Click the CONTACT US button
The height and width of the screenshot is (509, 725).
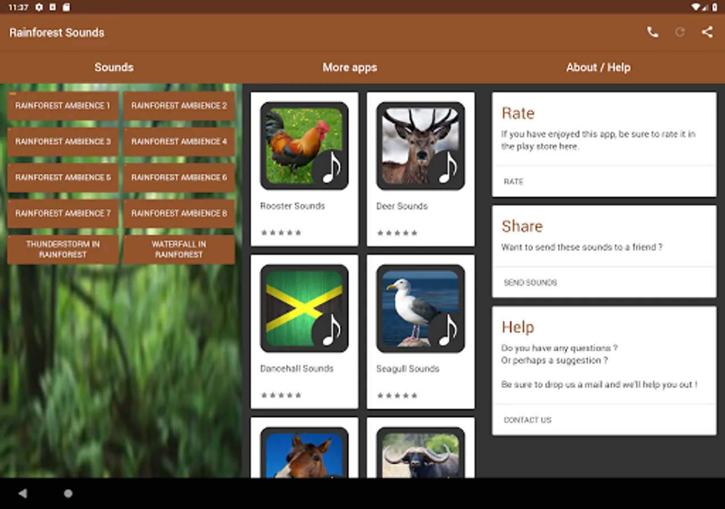click(x=527, y=420)
